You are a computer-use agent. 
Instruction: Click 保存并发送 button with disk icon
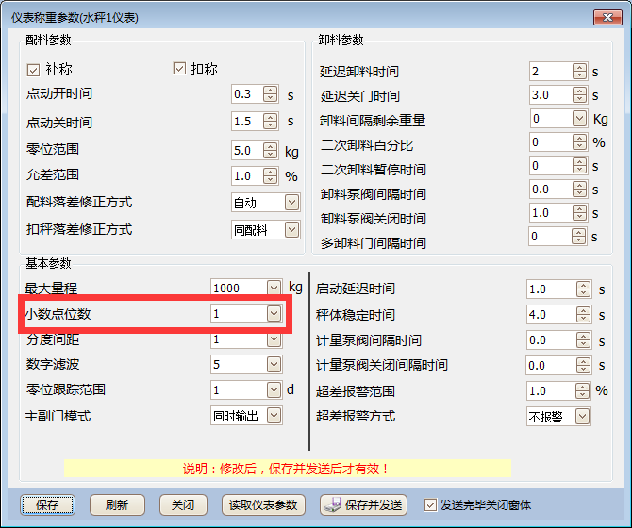pyautogui.click(x=363, y=505)
